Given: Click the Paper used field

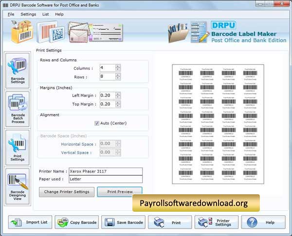Looking at the screenshot, I should [x=106, y=179].
